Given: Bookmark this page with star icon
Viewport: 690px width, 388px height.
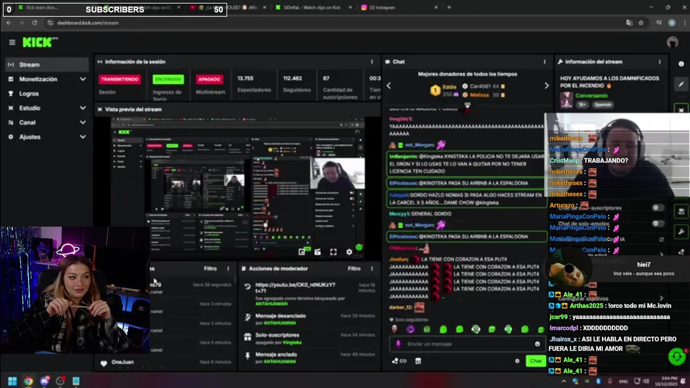Looking at the screenshot, I should [641, 23].
